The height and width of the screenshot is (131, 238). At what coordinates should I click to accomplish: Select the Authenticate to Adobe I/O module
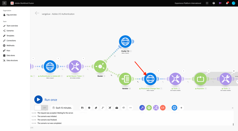(x=50, y=66)
